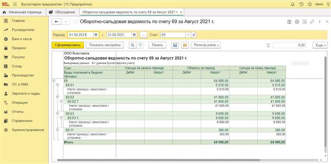Click Сформировать button
Screen dimensions: 331x164
pyautogui.click(x=68, y=45)
